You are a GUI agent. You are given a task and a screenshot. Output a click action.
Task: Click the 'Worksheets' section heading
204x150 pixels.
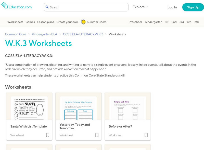pos(18,87)
